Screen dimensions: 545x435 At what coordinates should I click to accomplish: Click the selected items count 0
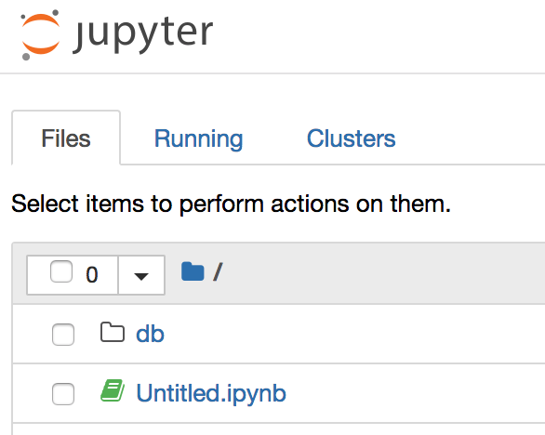tap(92, 275)
